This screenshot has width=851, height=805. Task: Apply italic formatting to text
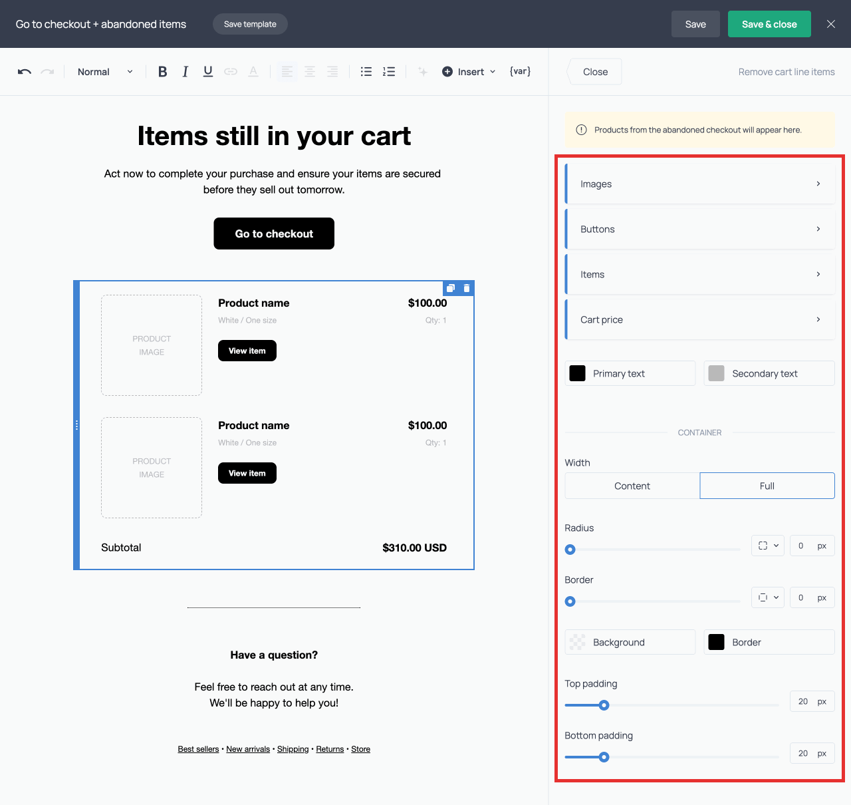tap(185, 72)
